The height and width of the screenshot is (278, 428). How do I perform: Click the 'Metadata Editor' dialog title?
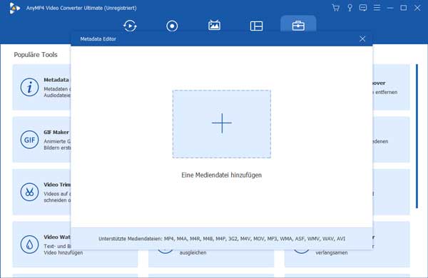98,39
